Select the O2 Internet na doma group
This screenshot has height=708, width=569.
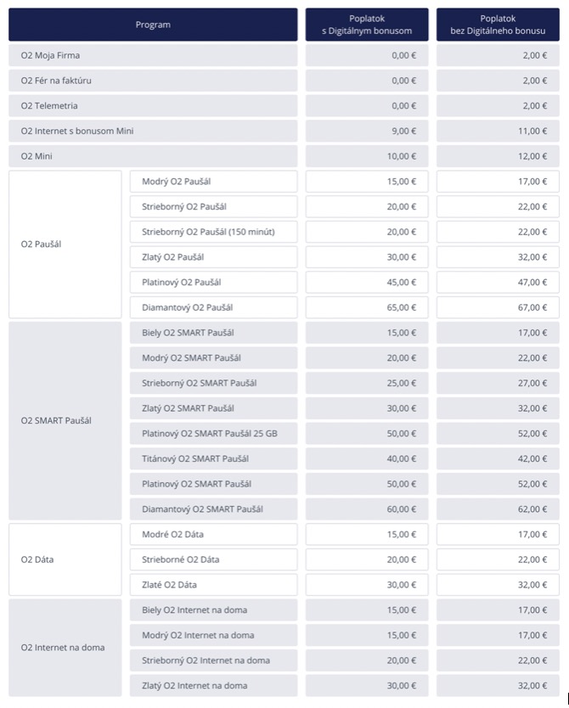pyautogui.click(x=65, y=648)
